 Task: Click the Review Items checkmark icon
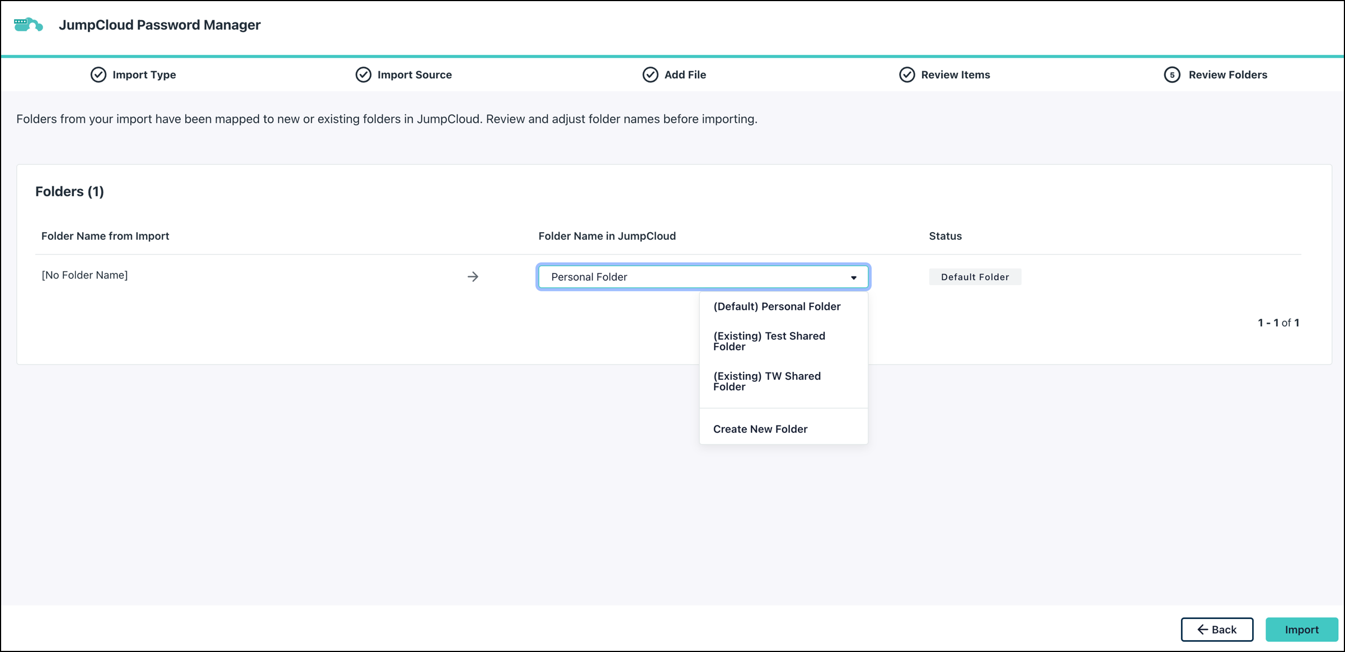pos(907,74)
